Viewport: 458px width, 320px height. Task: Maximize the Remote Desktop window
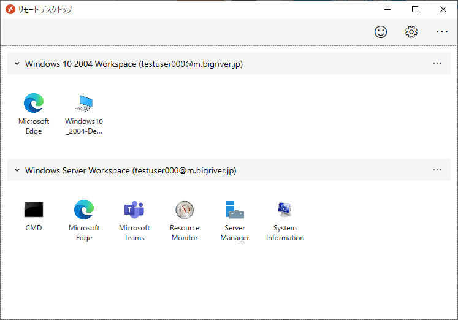[x=414, y=9]
